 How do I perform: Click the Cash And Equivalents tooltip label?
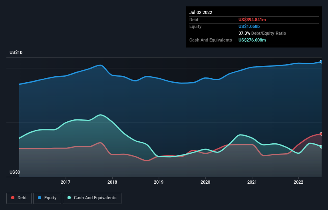click(x=211, y=40)
